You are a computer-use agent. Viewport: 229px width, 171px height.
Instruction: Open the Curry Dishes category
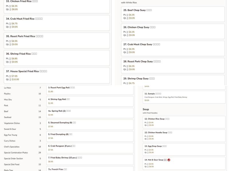pos(10,141)
